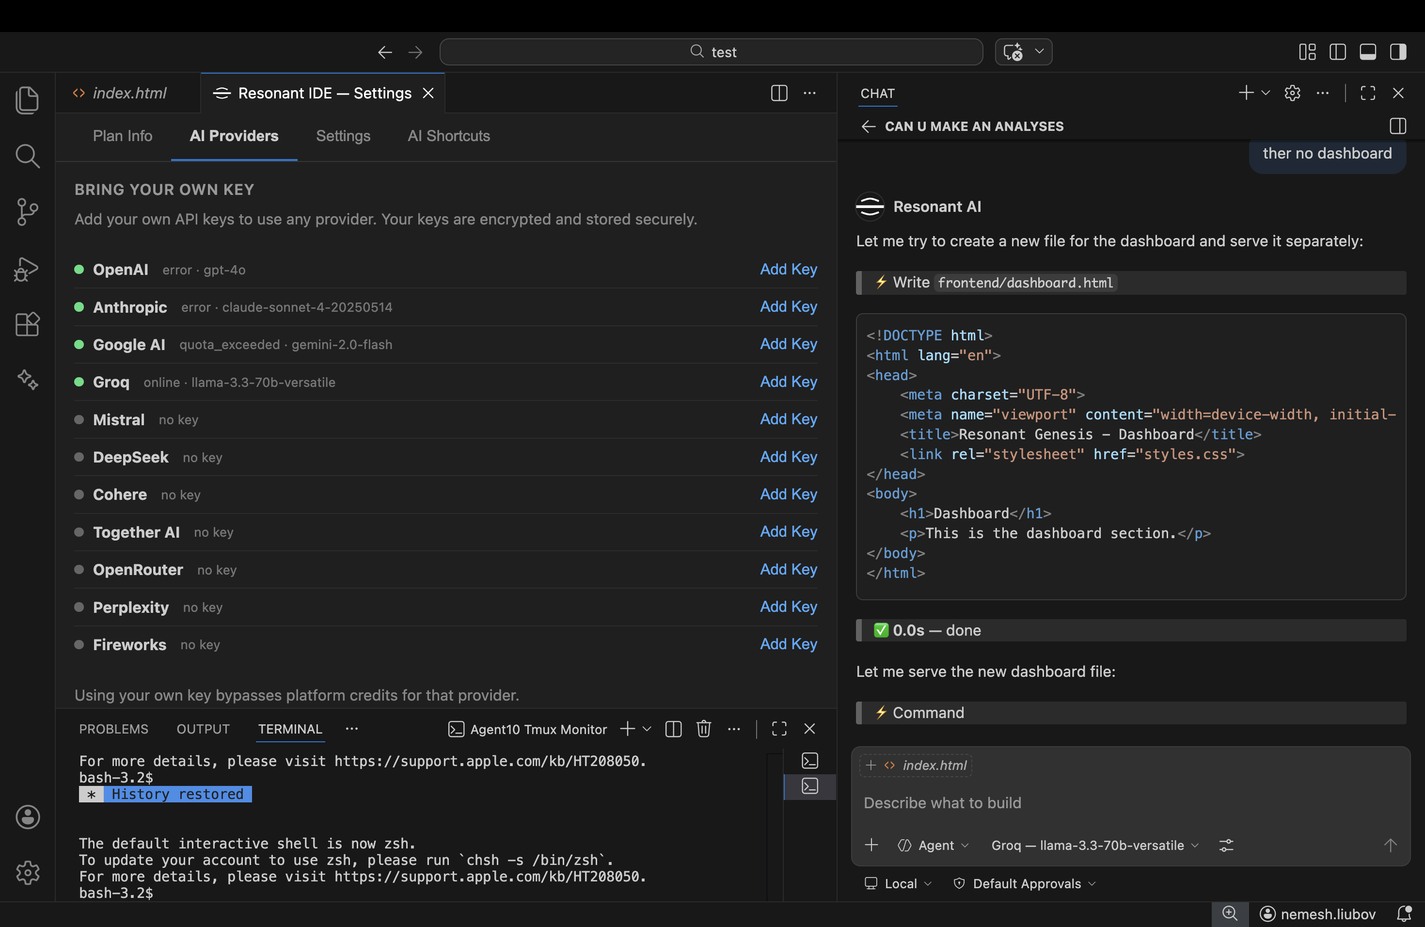Open the Source Control view
1425x927 pixels.
[27, 212]
